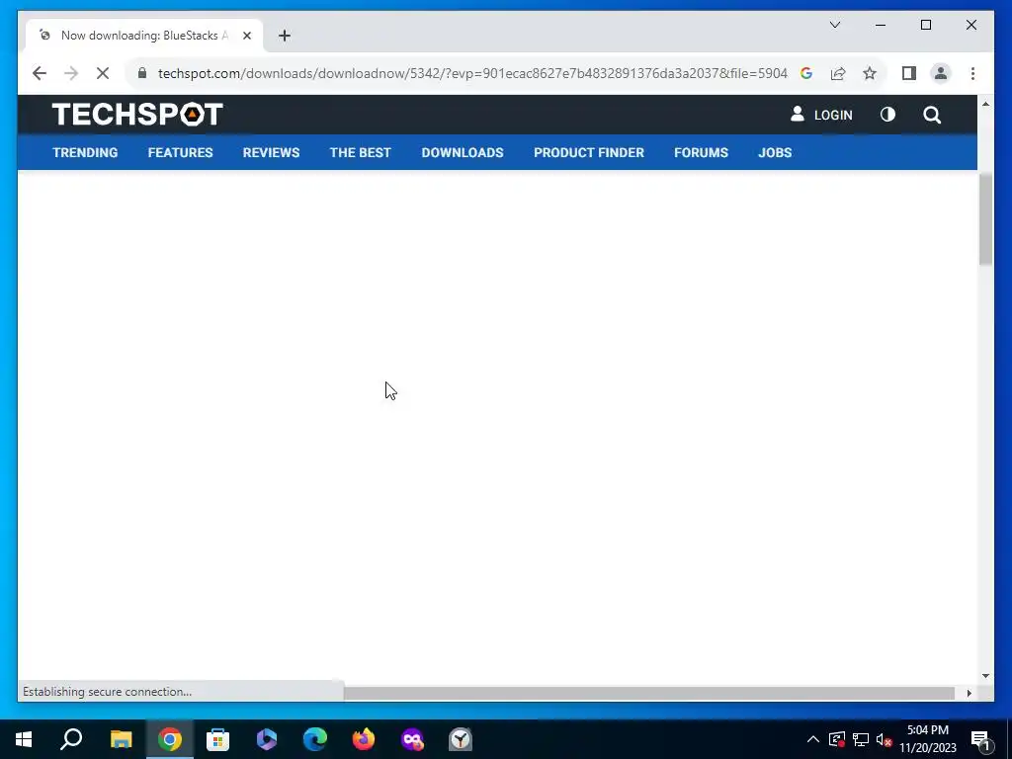Open Google search icon in address bar

pyautogui.click(x=806, y=73)
